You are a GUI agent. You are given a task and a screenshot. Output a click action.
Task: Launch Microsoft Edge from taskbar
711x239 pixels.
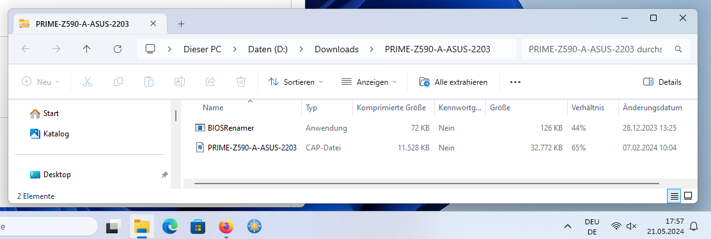[171, 226]
